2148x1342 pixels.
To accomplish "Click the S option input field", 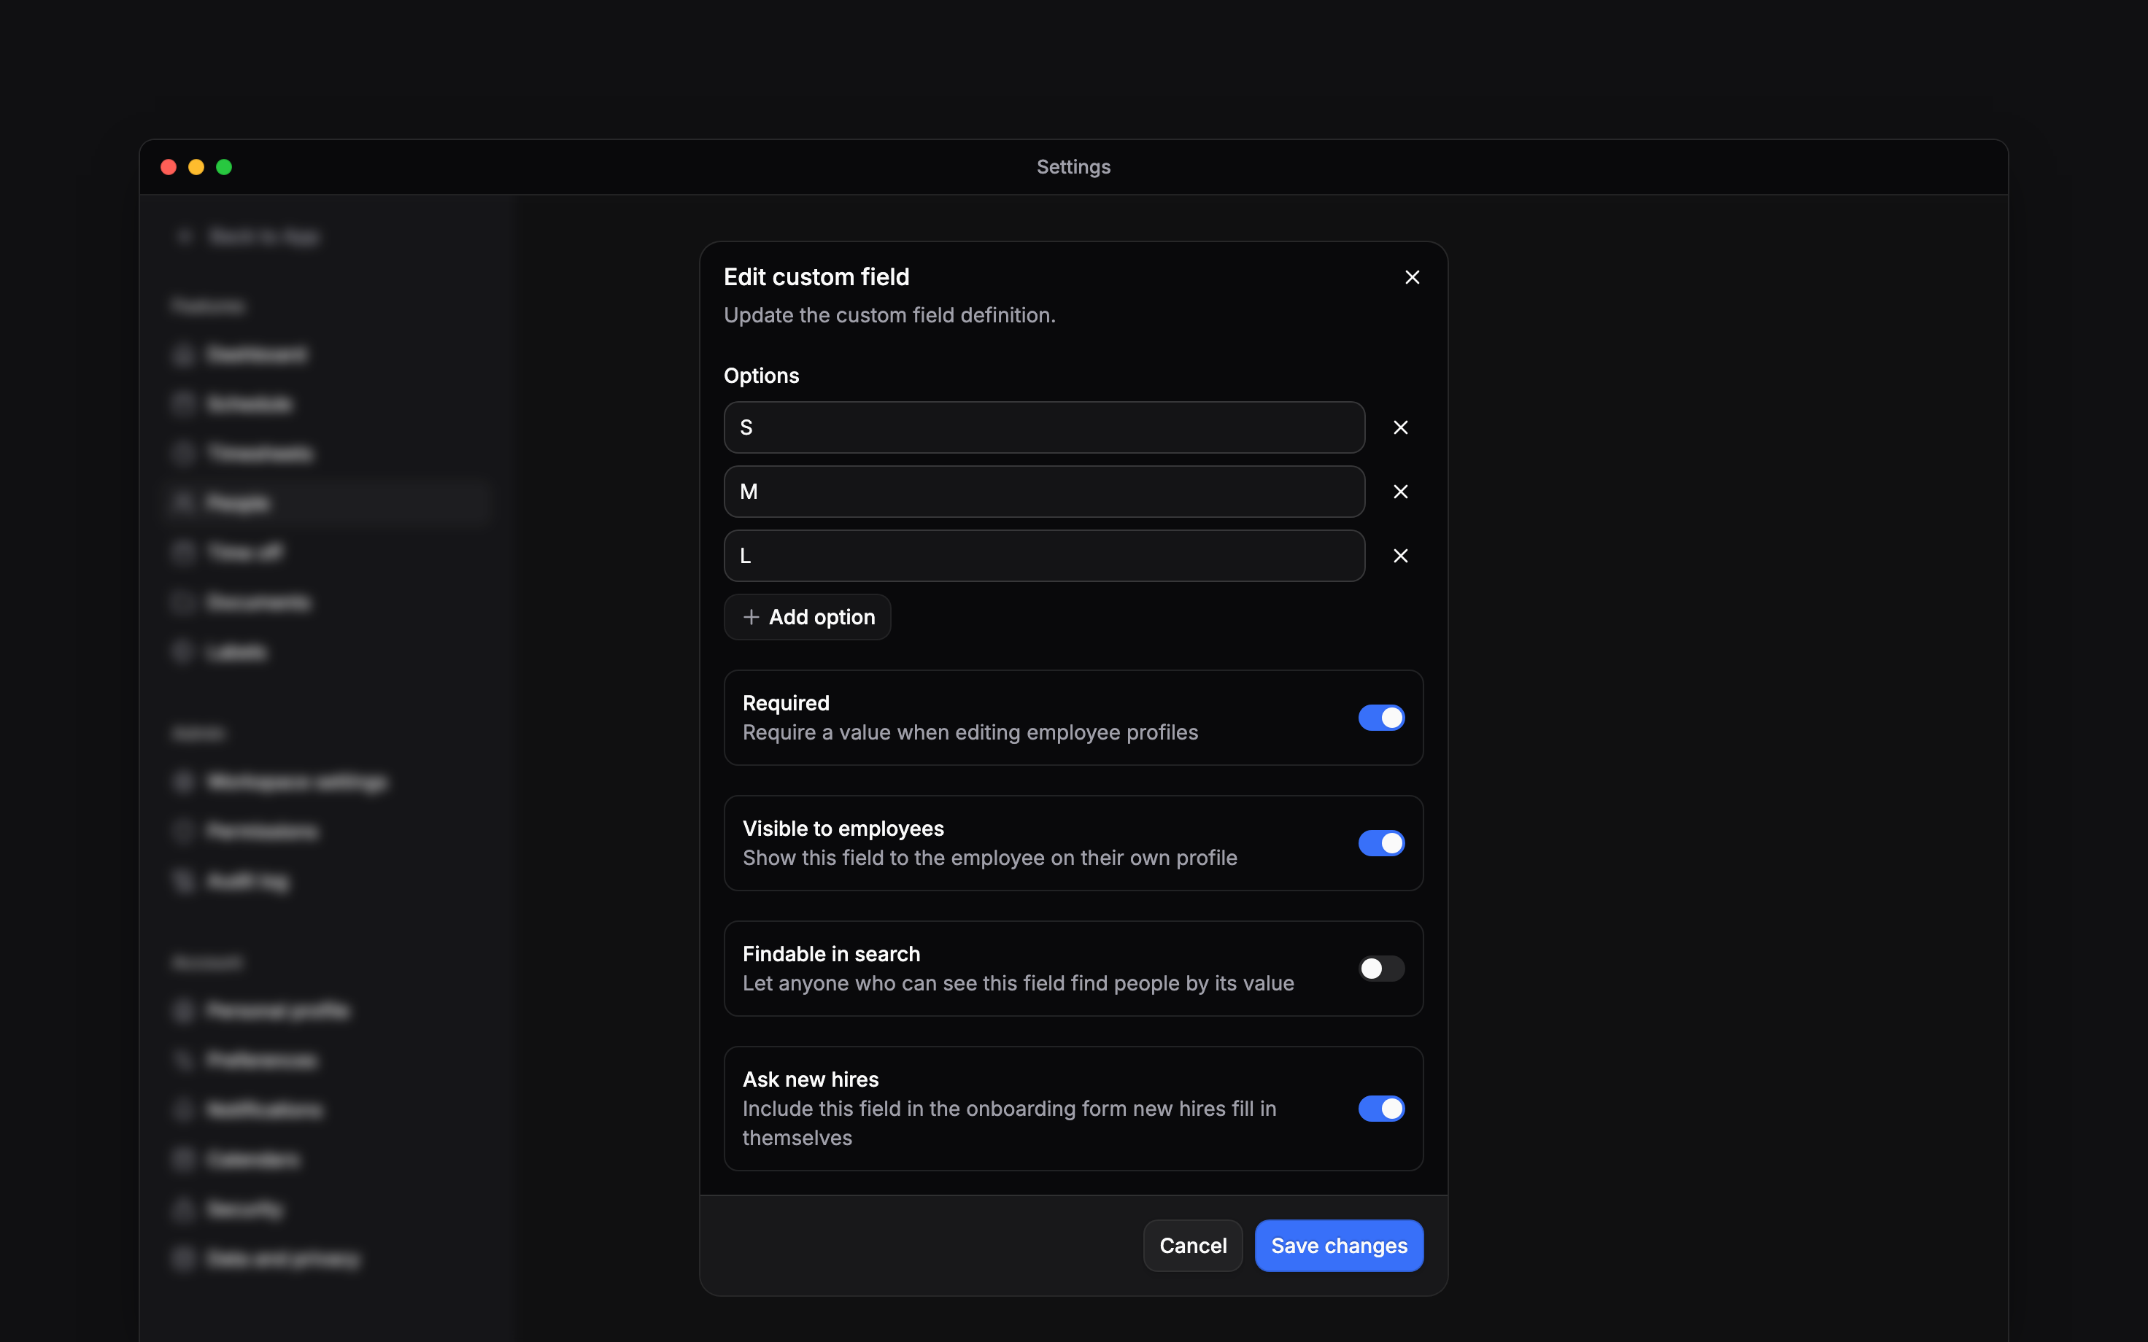I will click(x=1044, y=428).
